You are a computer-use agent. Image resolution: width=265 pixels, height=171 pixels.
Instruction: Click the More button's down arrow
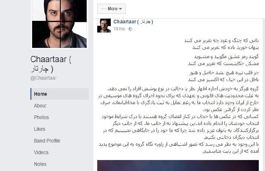120,9
